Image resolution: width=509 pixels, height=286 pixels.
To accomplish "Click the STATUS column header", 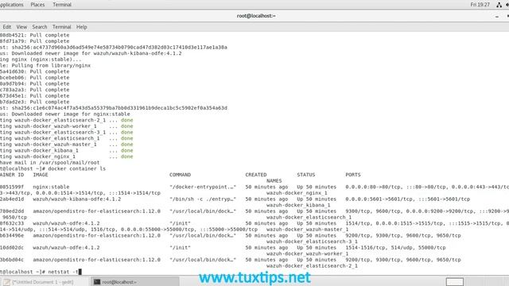I will tap(305, 175).
